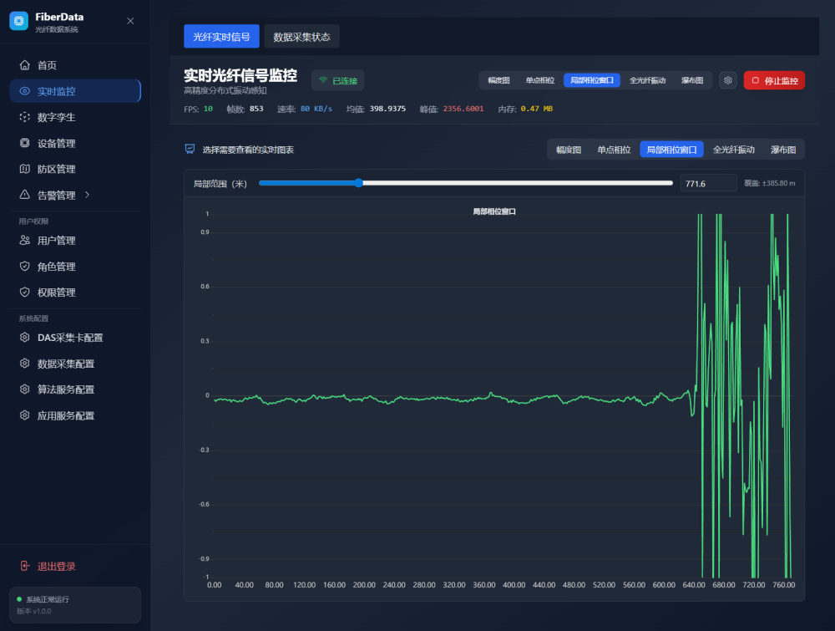Click the FiberData logo icon
Image resolution: width=835 pixels, height=631 pixels.
pyautogui.click(x=18, y=21)
